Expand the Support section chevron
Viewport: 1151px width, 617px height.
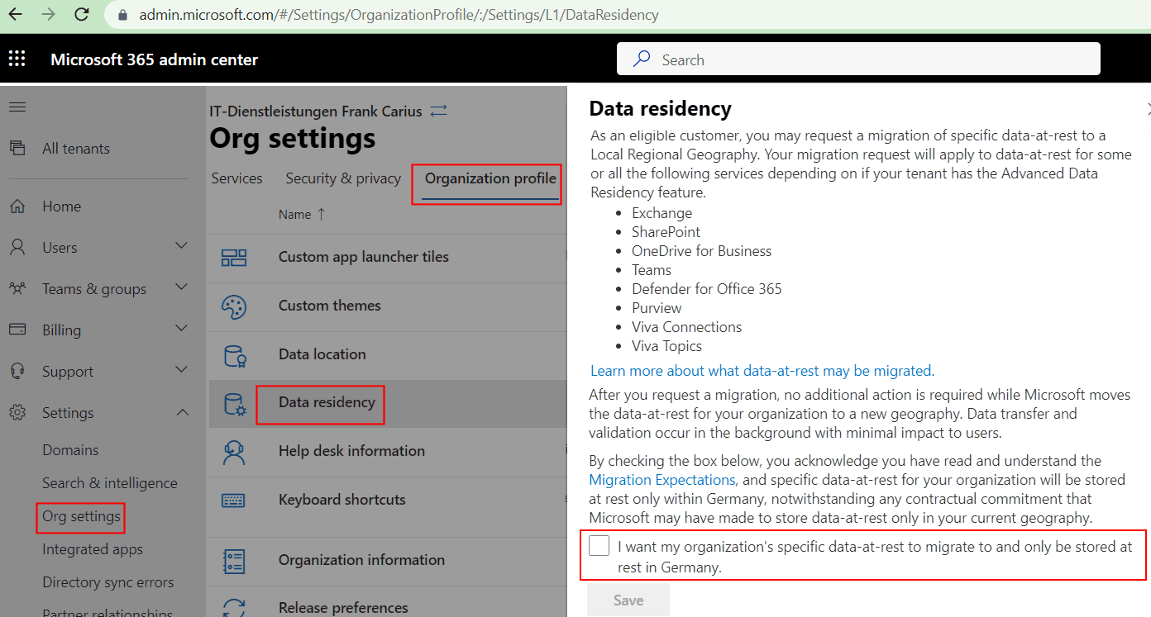tap(183, 370)
